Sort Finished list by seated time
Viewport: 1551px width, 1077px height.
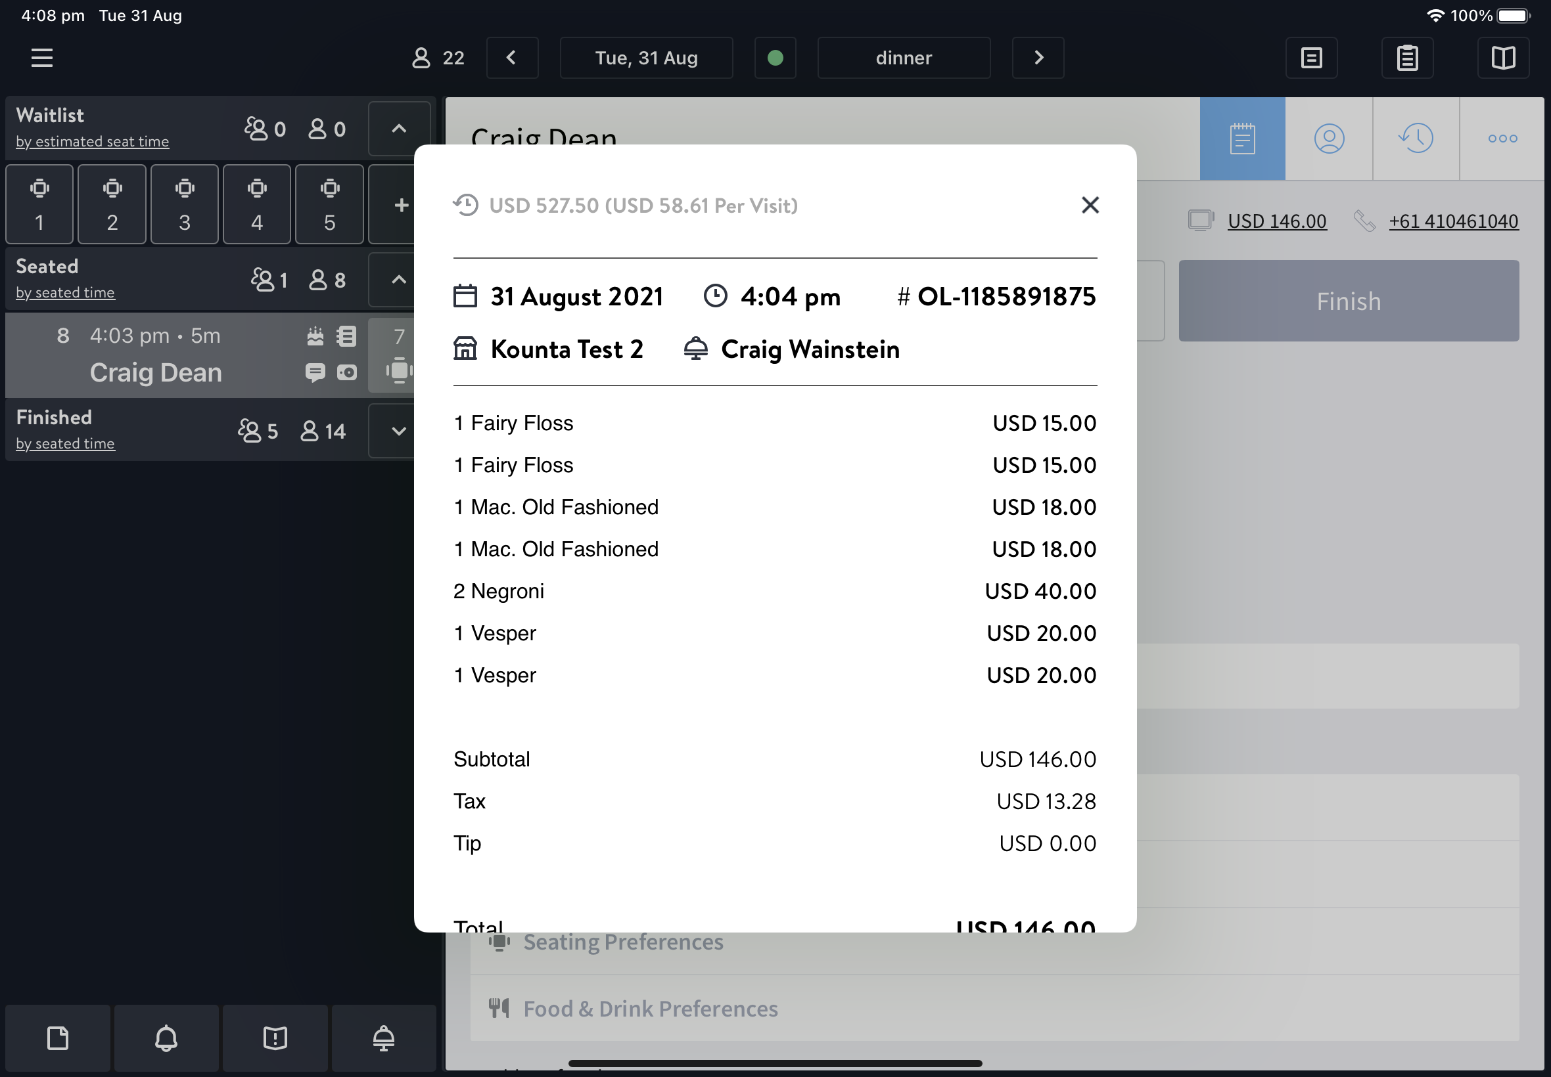66,444
